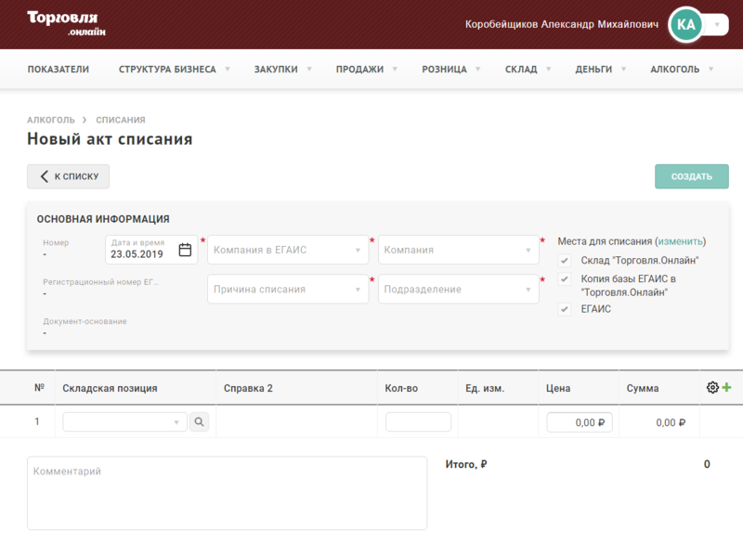
Task: Add a row with green plus icon
Action: pyautogui.click(x=726, y=387)
